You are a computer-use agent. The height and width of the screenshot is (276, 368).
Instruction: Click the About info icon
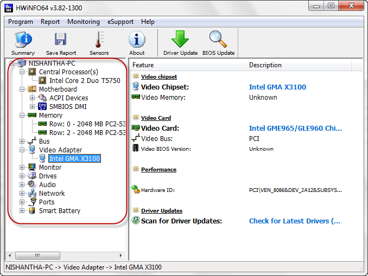137,40
